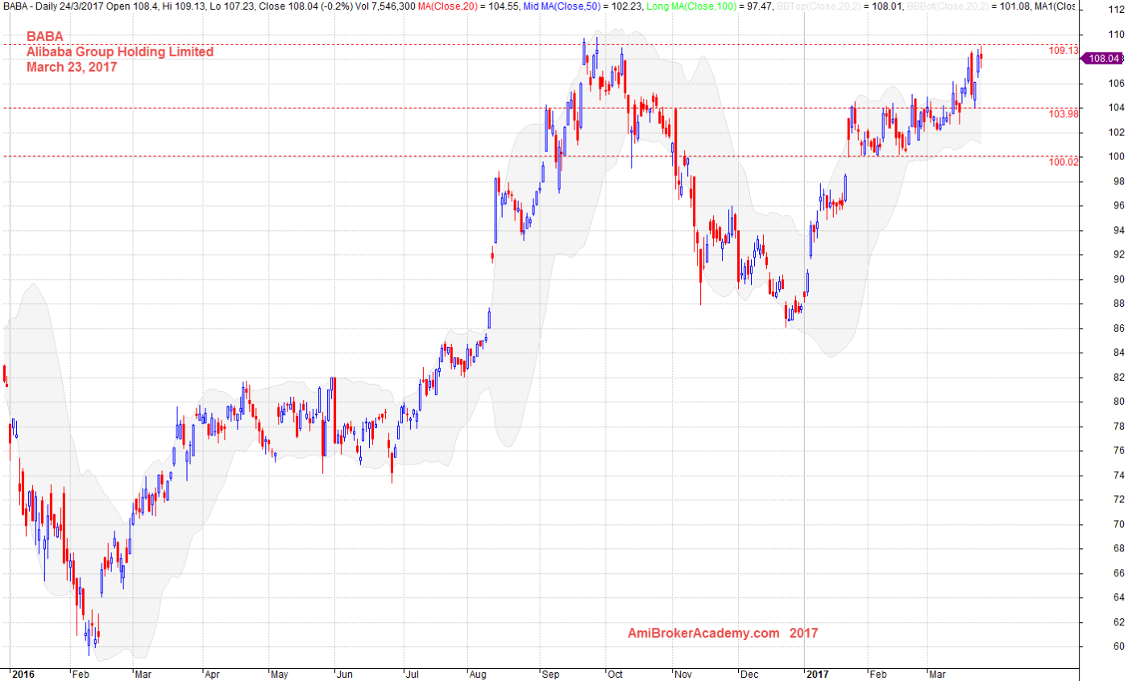Click the 102 price axis label
This screenshot has width=1128, height=681.
[1116, 133]
